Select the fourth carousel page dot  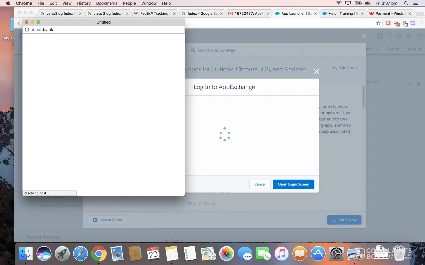click(204, 203)
